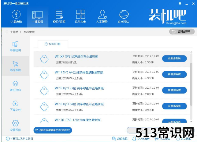Click scrollbar down arrow in system list
The width and height of the screenshot is (197, 142).
pyautogui.click(x=191, y=122)
